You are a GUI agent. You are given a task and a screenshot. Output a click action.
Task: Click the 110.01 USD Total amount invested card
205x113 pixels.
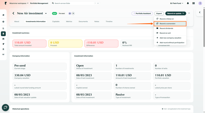pos(29,43)
